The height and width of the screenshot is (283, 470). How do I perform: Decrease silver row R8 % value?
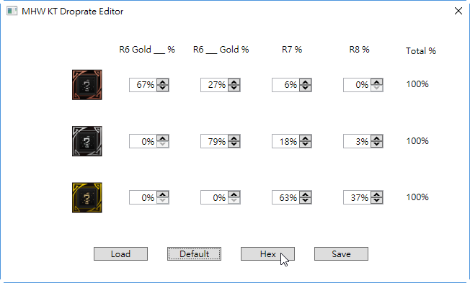pyautogui.click(x=377, y=144)
